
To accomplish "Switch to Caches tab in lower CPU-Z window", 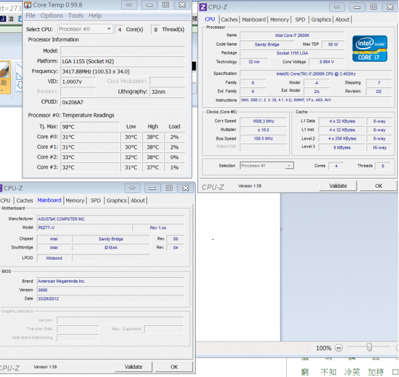I will click(x=25, y=200).
